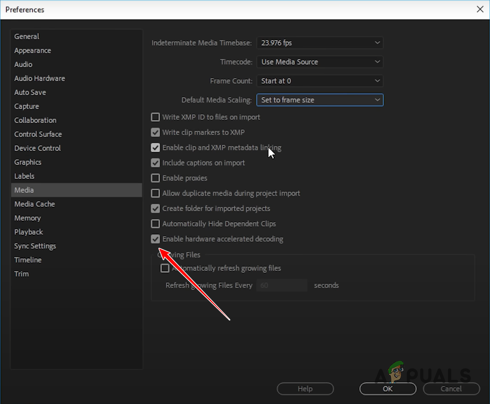Viewport: 490px width, 404px height.
Task: Switch to the Media Cache section
Action: 35,204
